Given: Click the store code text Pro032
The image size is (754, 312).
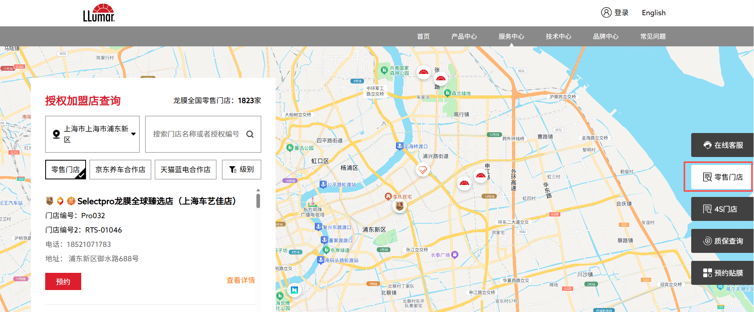Looking at the screenshot, I should (93, 216).
